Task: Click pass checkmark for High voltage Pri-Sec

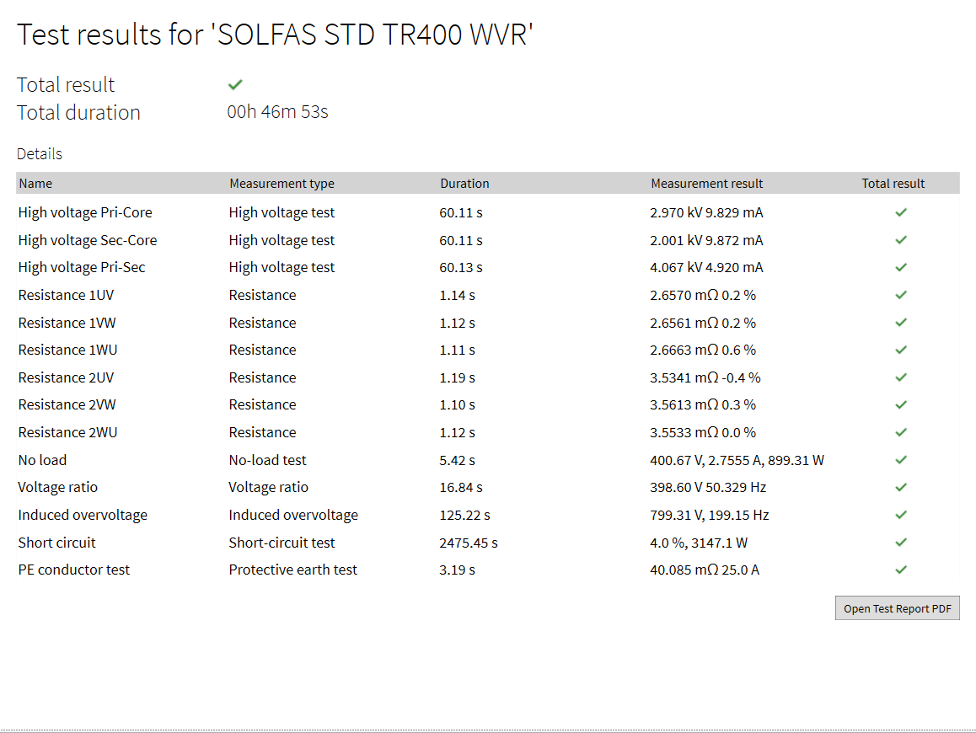Action: (x=901, y=267)
